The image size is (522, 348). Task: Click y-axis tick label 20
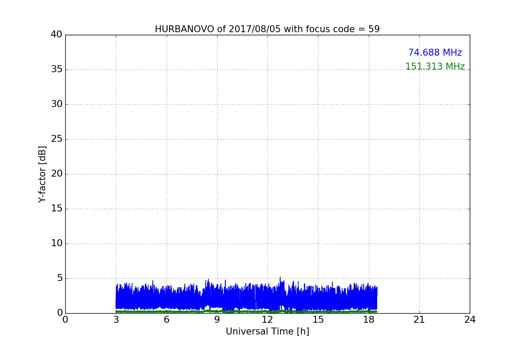tap(57, 174)
